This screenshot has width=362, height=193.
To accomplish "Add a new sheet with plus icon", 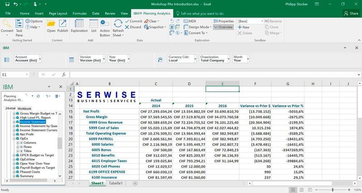I will pyautogui.click(x=135, y=183).
